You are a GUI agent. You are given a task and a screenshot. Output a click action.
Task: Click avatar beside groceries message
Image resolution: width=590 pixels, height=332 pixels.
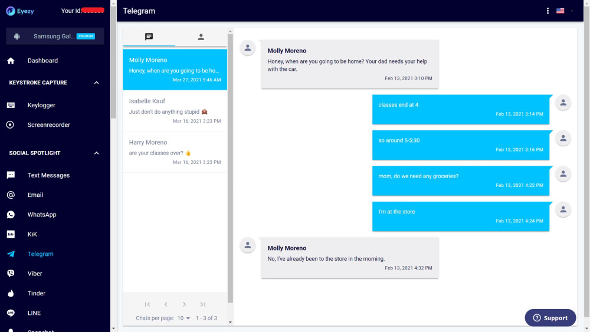point(563,174)
